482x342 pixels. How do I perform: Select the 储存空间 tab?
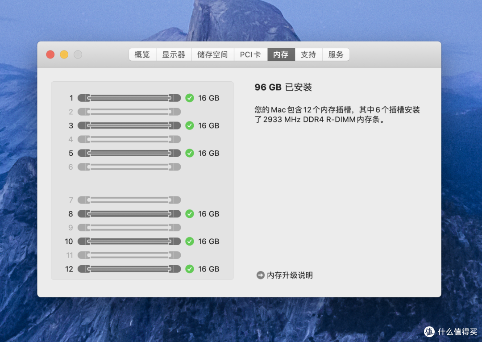(x=212, y=54)
